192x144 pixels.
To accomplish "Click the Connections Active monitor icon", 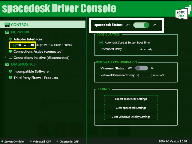I will [10, 51].
